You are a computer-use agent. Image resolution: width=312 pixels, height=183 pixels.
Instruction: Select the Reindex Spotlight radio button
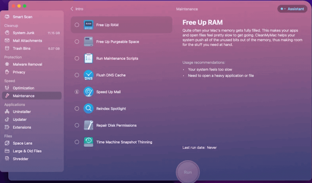point(77,108)
